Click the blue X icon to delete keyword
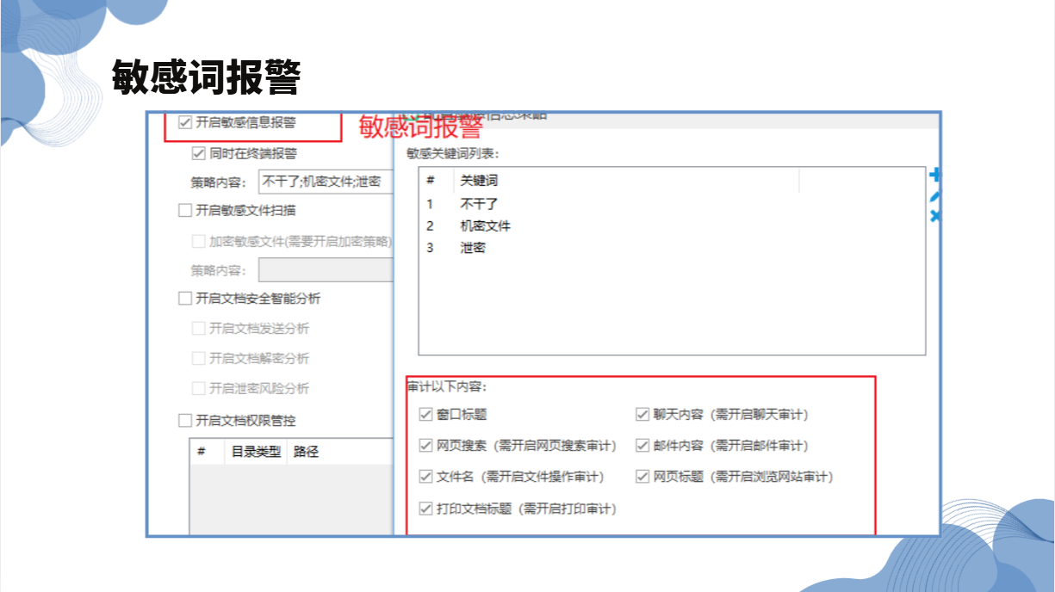Viewport: 1055px width, 592px height. pyautogui.click(x=935, y=217)
